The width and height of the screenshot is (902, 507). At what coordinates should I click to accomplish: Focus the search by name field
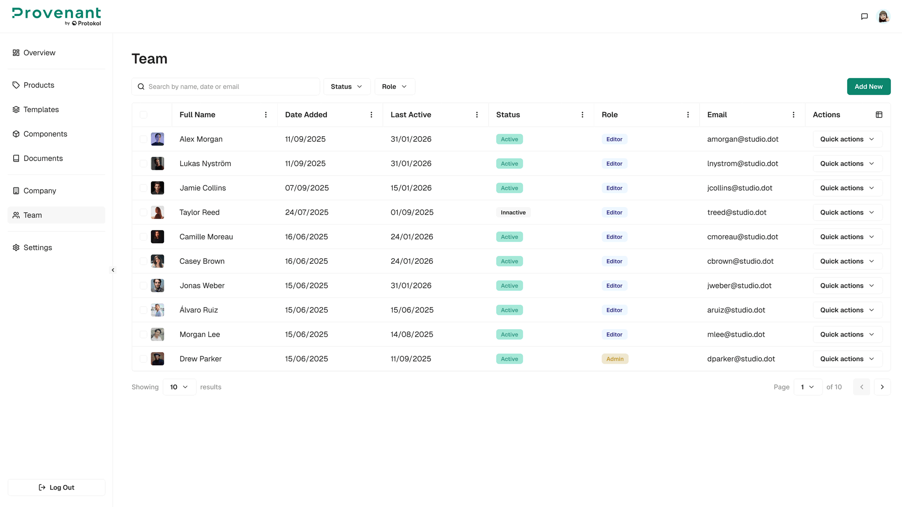click(230, 86)
